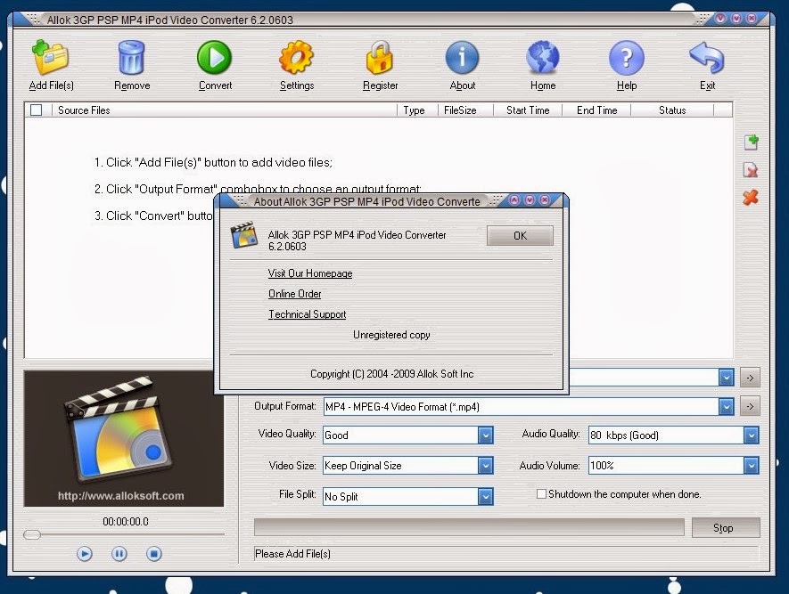Click the red X clear-all icon
Viewport: 789px width, 594px height.
pyautogui.click(x=751, y=197)
